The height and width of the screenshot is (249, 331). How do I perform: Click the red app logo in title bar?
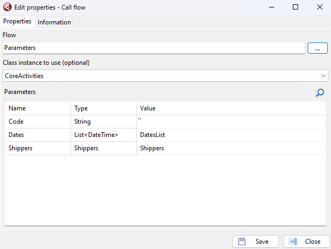tap(7, 7)
